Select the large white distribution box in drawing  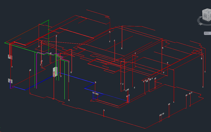coord(55,72)
